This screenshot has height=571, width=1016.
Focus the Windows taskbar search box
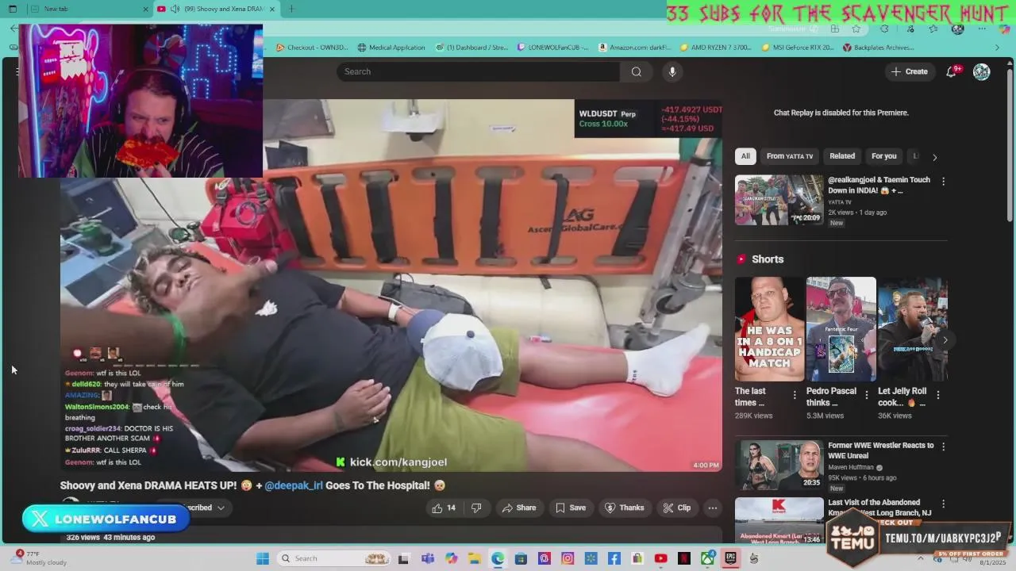coord(333,558)
